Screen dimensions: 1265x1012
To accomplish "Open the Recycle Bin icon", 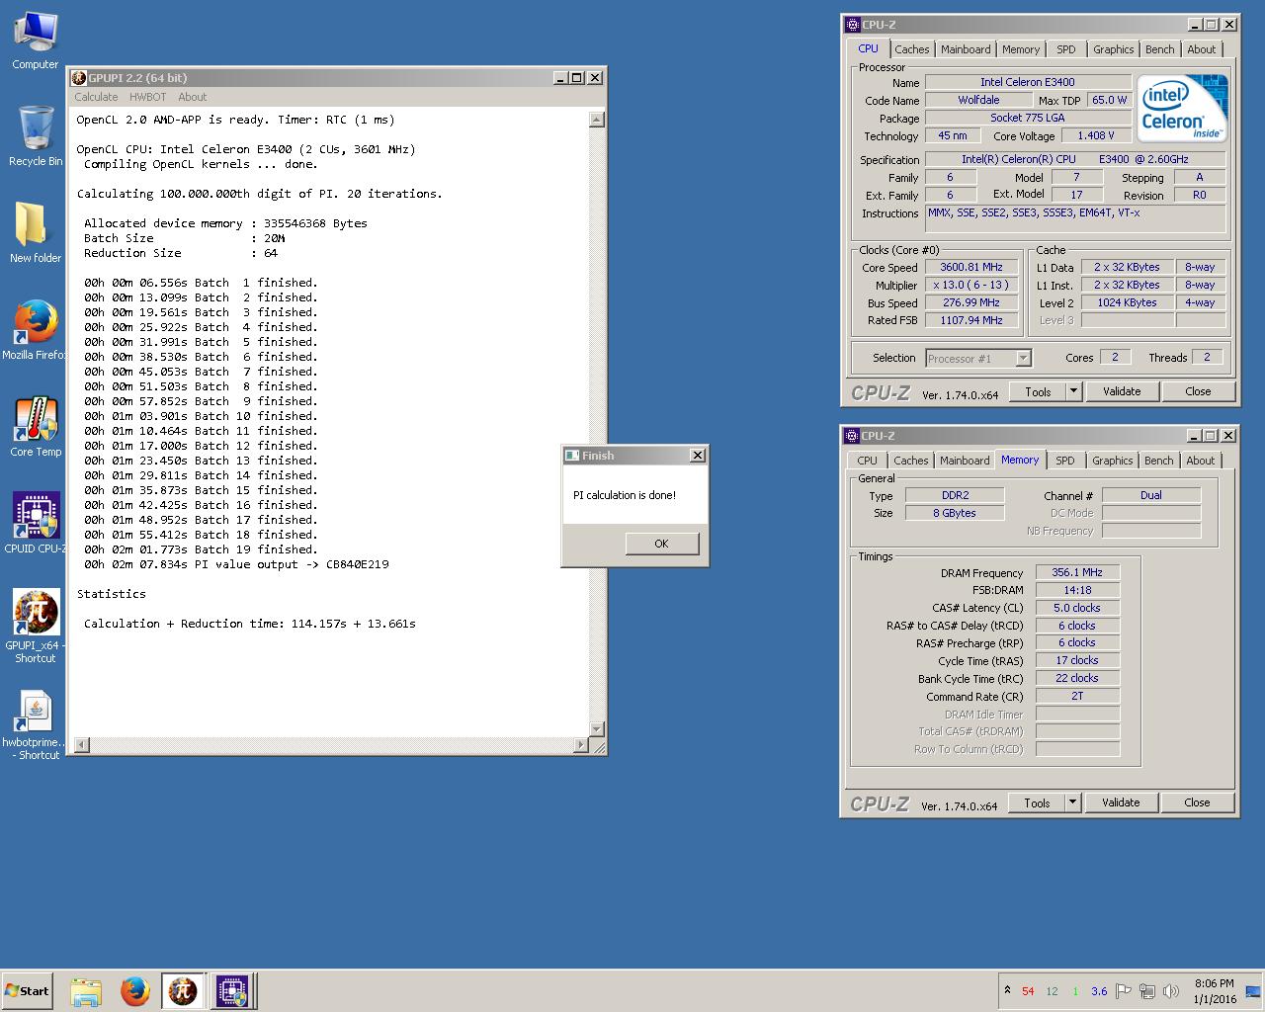I will click(x=36, y=135).
